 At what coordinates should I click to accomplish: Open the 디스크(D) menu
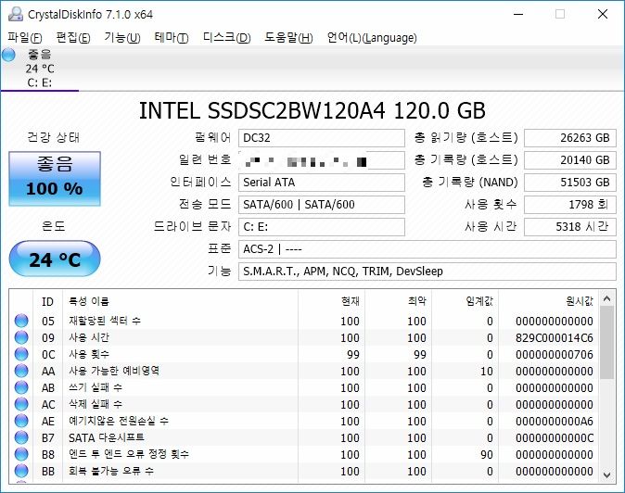click(x=227, y=38)
